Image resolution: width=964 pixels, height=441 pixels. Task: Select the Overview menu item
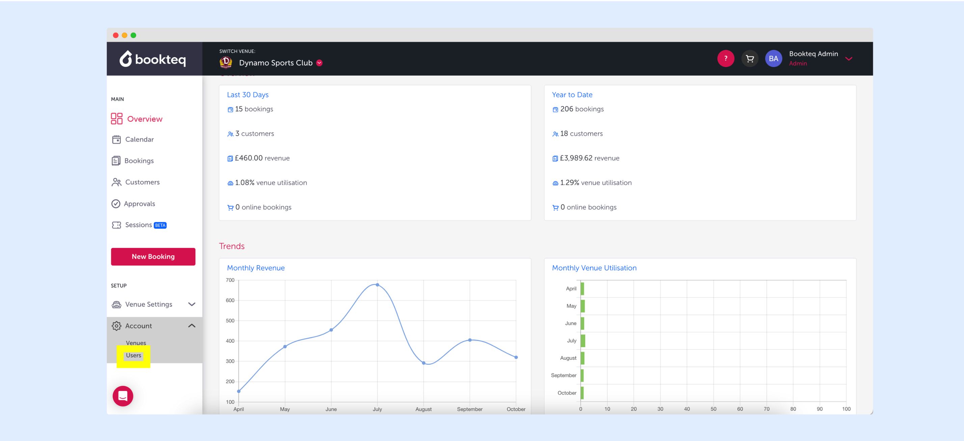click(x=144, y=119)
